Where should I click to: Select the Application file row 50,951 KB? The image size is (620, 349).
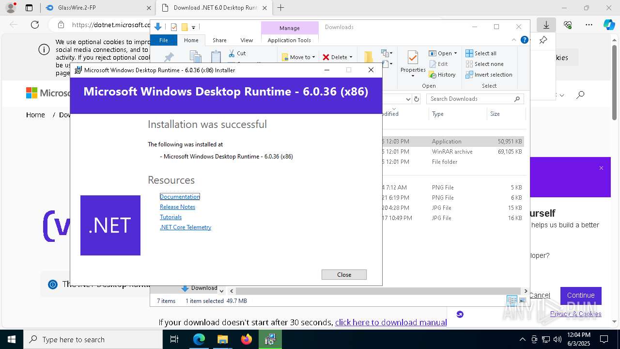453,142
